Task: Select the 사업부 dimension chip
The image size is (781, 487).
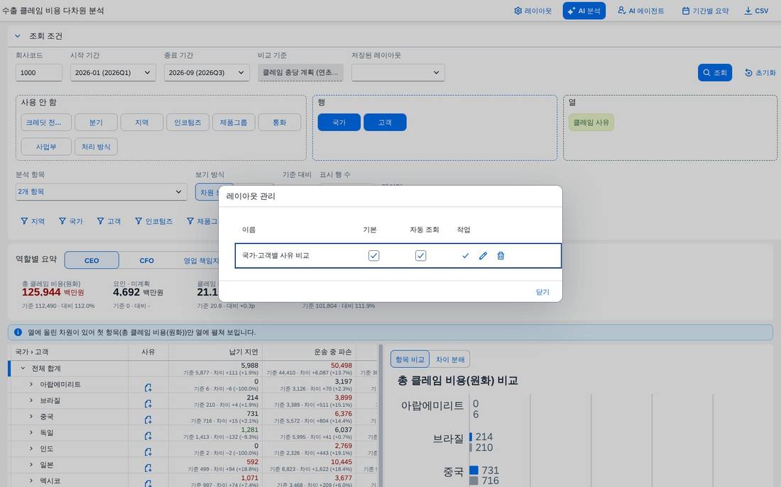Action: tap(46, 147)
